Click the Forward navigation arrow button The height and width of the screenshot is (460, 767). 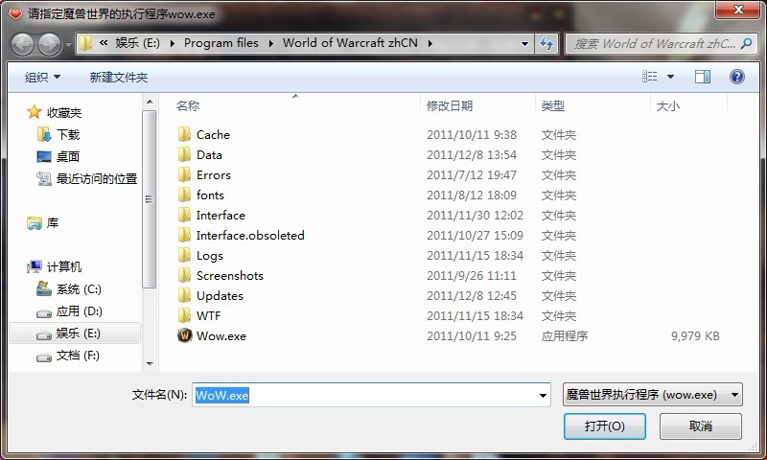tap(50, 44)
